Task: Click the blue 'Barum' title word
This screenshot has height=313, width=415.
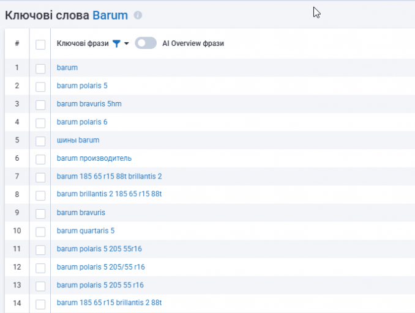Action: click(110, 15)
